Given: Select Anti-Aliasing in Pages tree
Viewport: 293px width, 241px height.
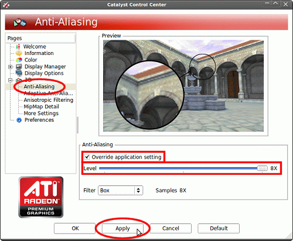Looking at the screenshot, I should click(x=39, y=87).
